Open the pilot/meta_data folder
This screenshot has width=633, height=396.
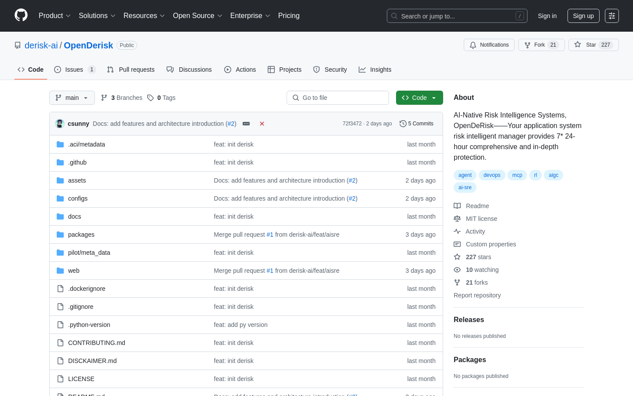pos(89,253)
